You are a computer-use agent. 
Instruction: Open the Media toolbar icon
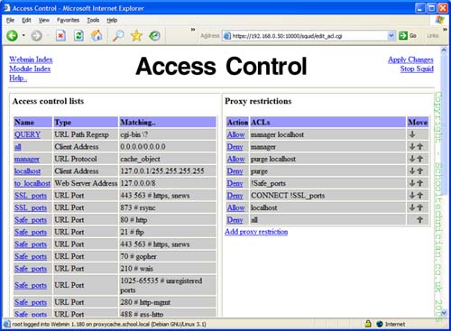point(154,36)
